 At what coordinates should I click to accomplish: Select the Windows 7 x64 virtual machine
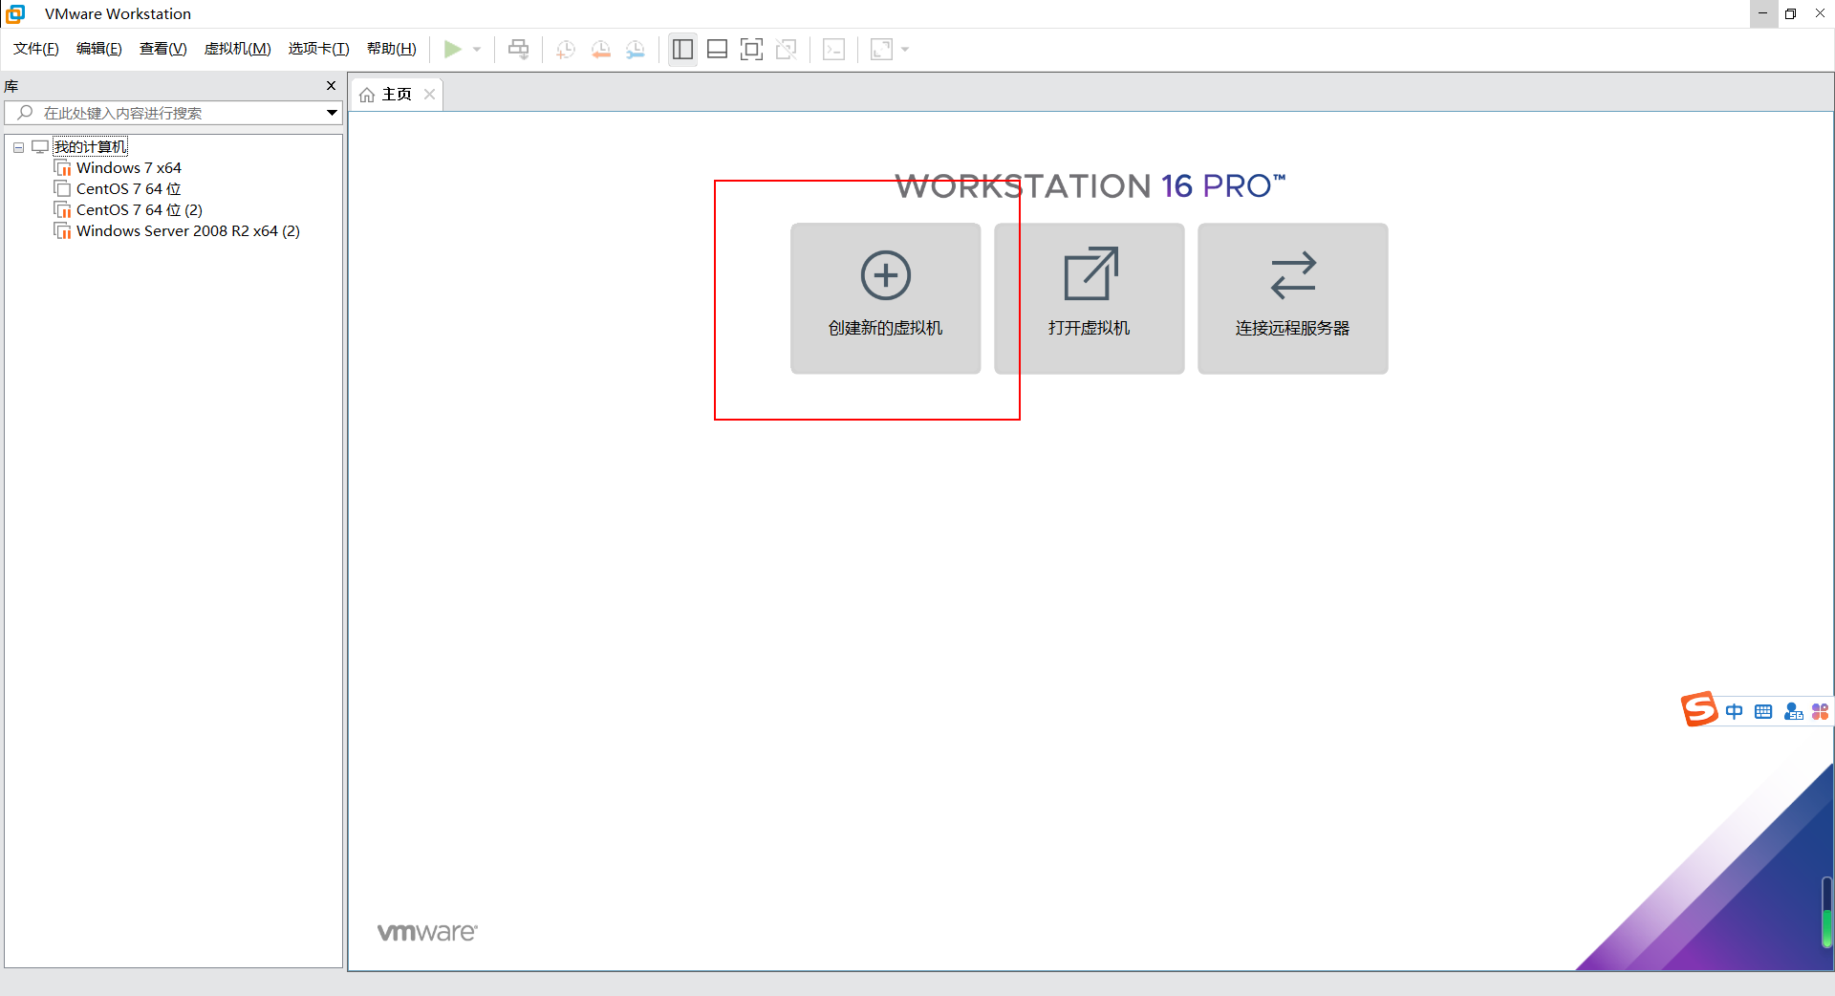pyautogui.click(x=128, y=168)
